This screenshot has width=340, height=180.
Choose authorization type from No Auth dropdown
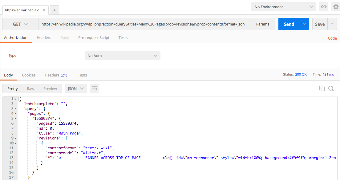(x=123, y=56)
